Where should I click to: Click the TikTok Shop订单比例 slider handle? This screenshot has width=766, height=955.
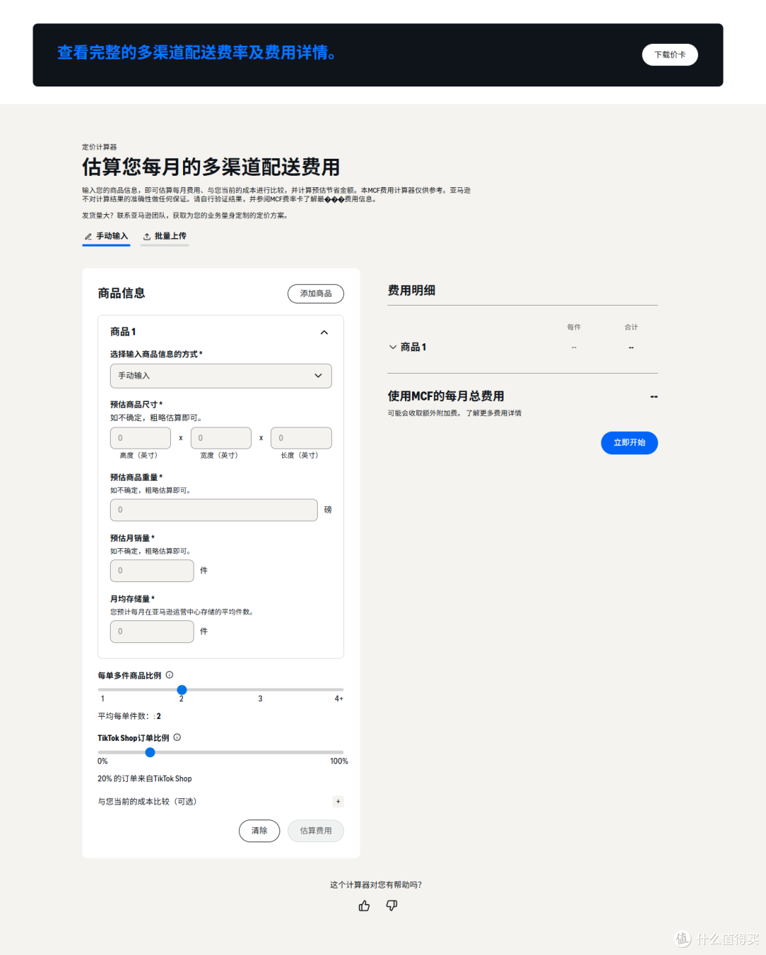pos(150,752)
